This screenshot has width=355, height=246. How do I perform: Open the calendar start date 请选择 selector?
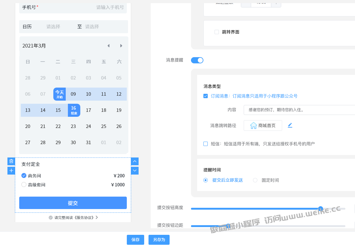tap(53, 27)
